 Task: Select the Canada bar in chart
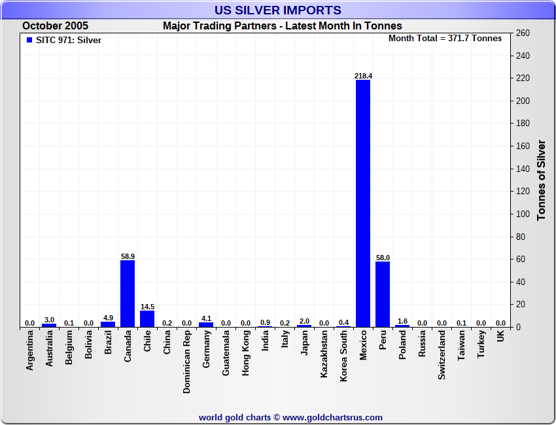click(x=128, y=294)
